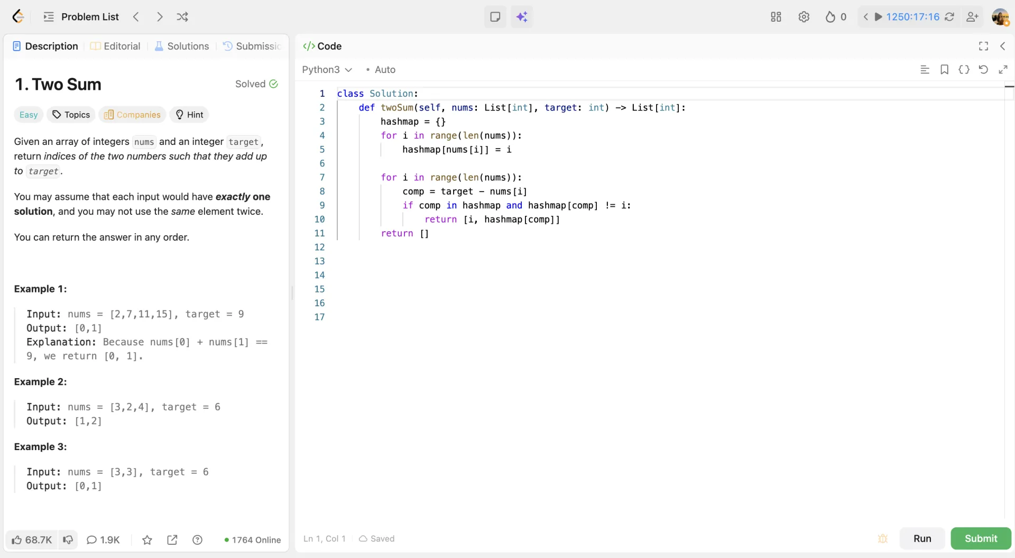Image resolution: width=1015 pixels, height=558 pixels.
Task: Open settings gear icon
Action: point(804,17)
